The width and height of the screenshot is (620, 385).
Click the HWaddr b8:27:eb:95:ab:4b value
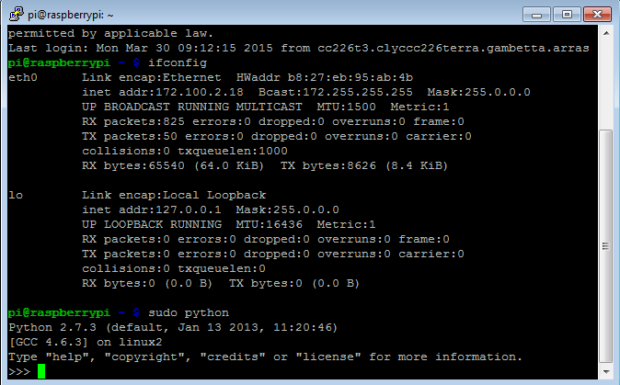click(x=324, y=77)
